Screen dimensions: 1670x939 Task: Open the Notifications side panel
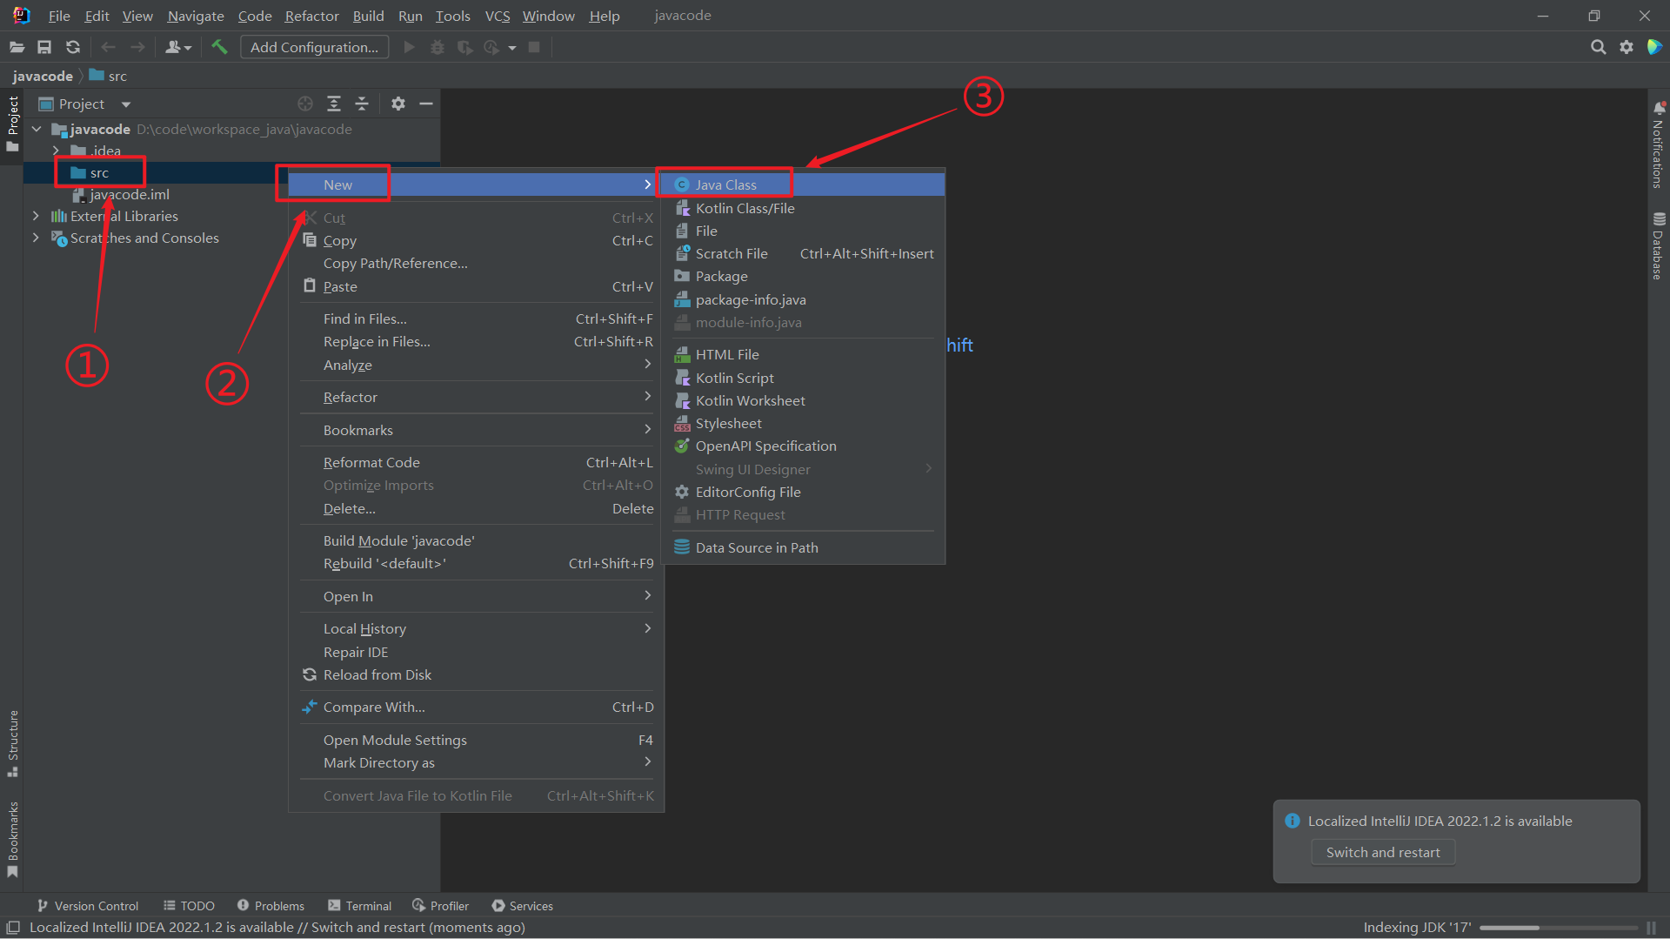coord(1658,144)
